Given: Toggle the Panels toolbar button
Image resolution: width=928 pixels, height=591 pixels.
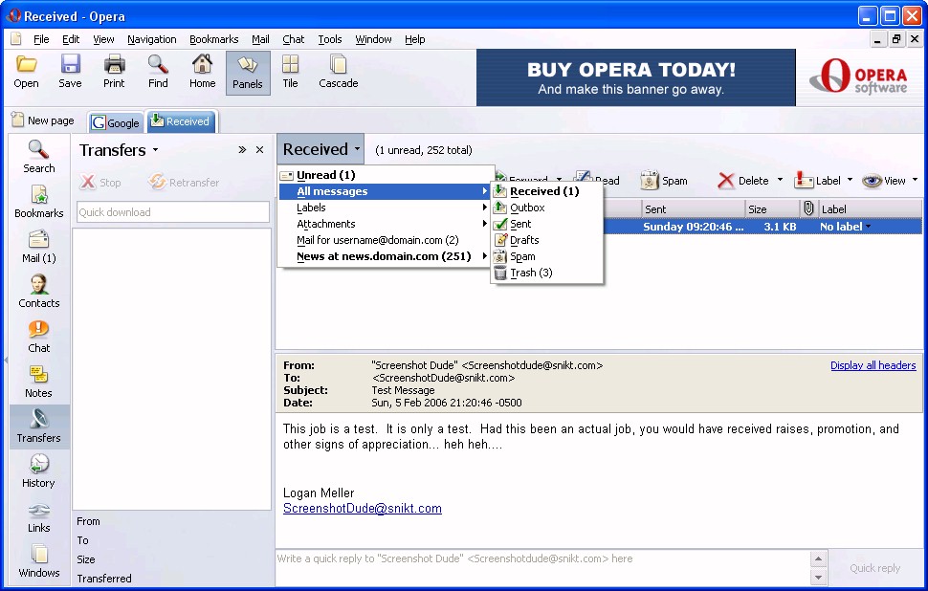Looking at the screenshot, I should click(248, 73).
